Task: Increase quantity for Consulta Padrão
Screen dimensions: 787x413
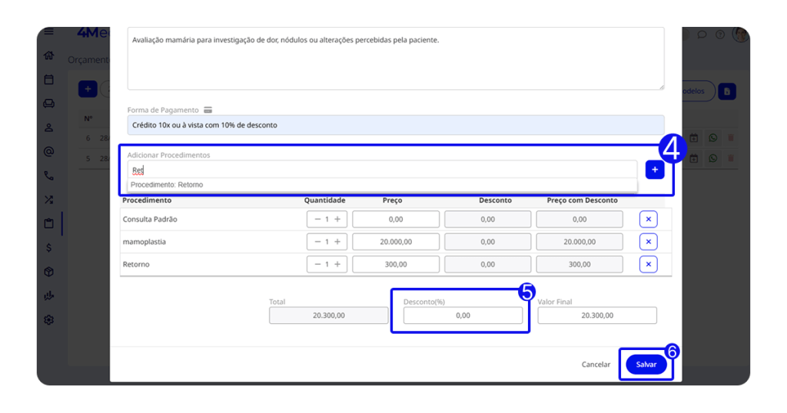Action: pyautogui.click(x=337, y=220)
